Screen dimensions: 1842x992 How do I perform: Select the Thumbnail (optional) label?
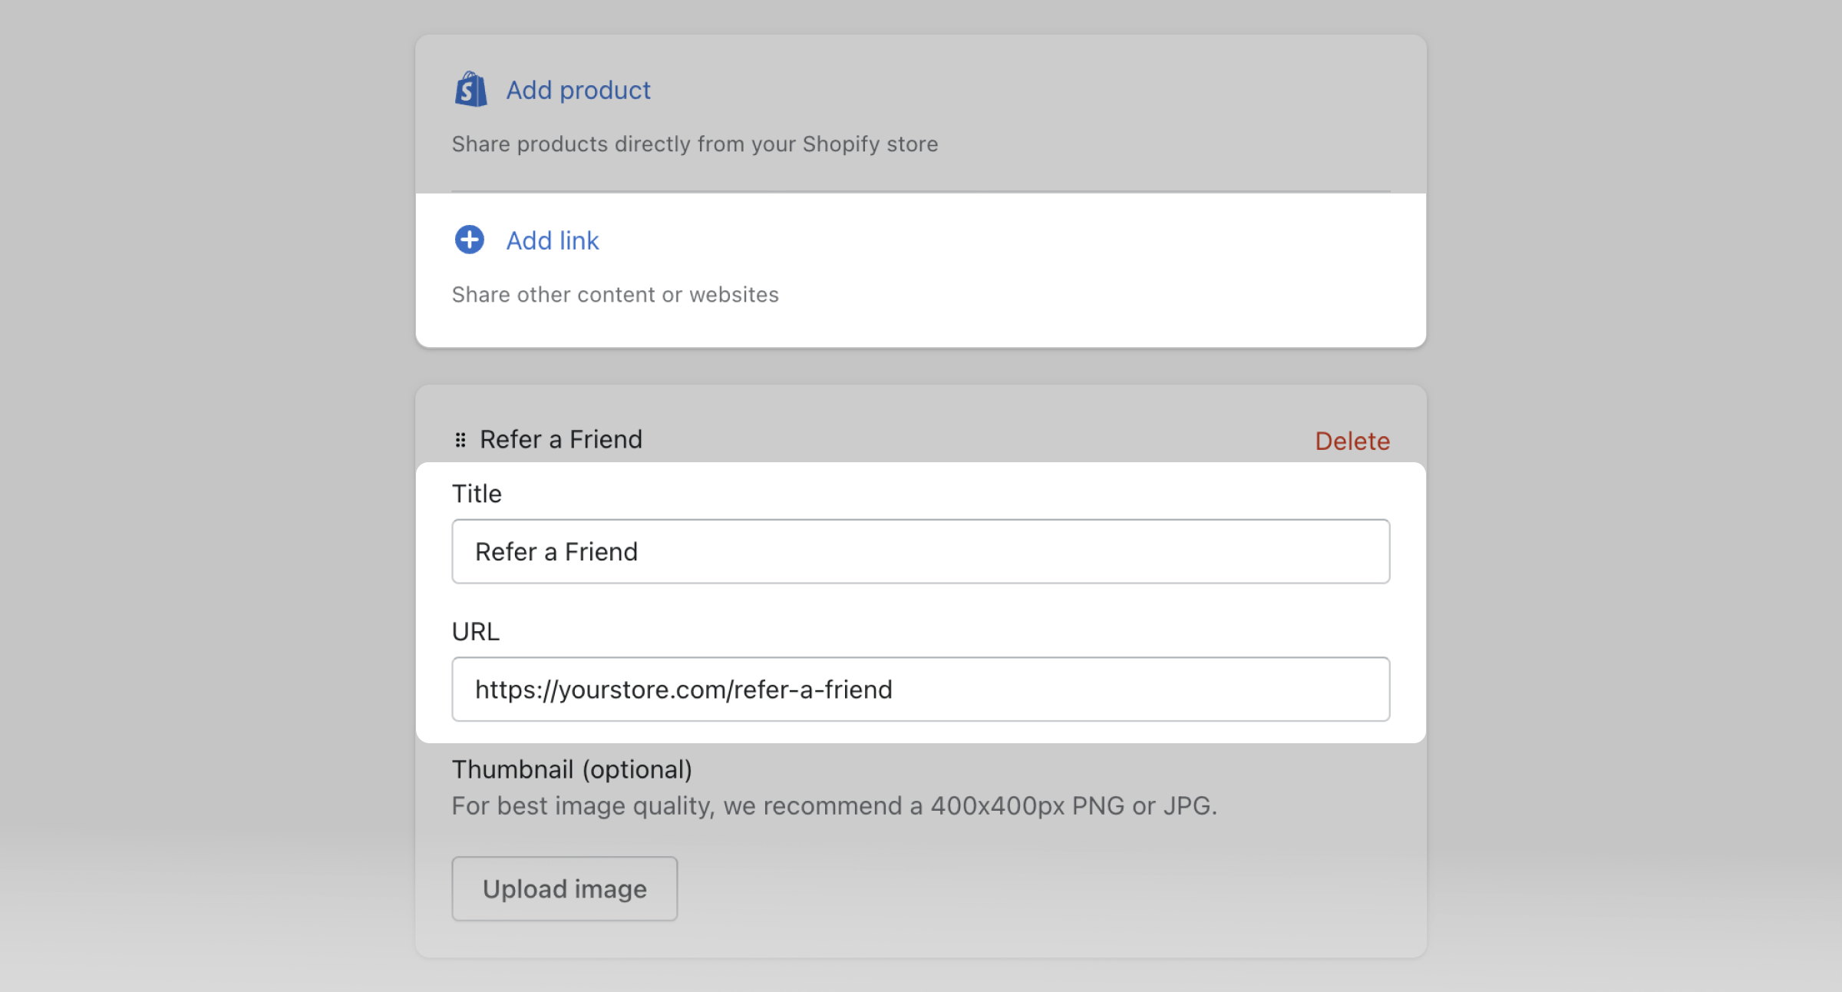click(572, 769)
